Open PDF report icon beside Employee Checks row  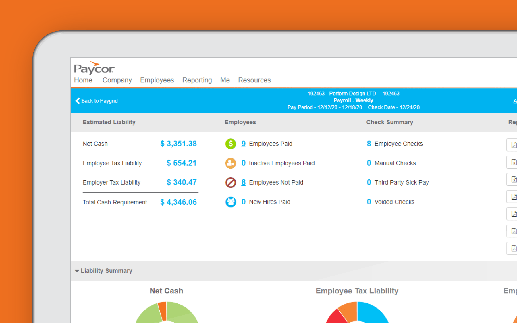[x=512, y=145]
